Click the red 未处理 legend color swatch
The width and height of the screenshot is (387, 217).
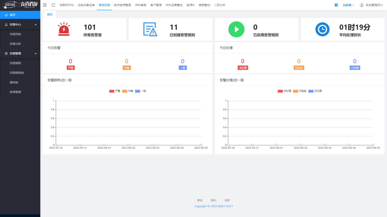pos(280,91)
